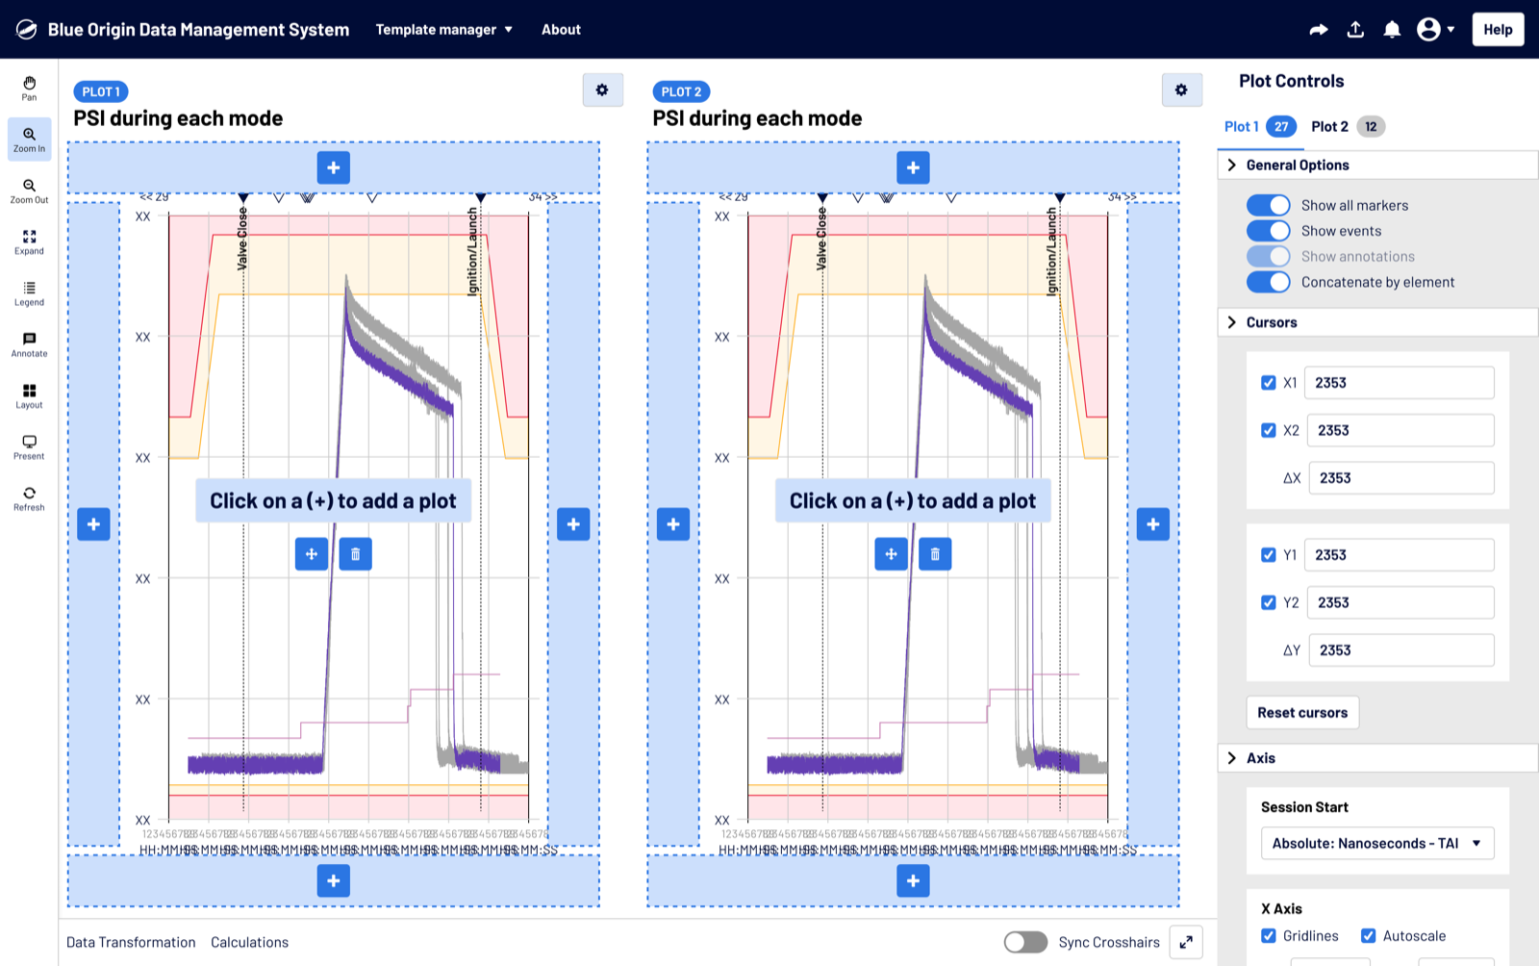This screenshot has height=966, width=1539.
Task: Click the Help button
Action: click(x=1497, y=30)
